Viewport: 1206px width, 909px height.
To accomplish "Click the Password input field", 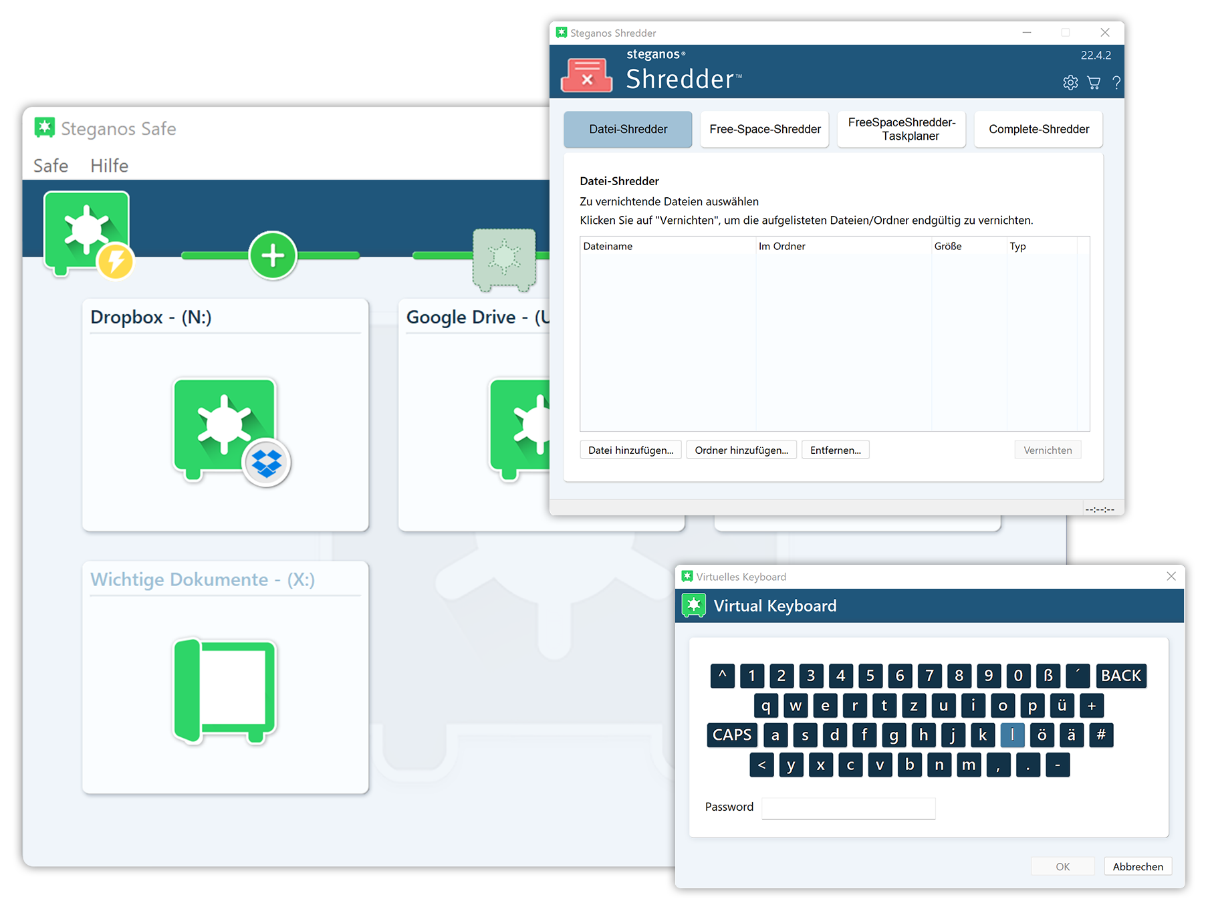I will [x=848, y=807].
